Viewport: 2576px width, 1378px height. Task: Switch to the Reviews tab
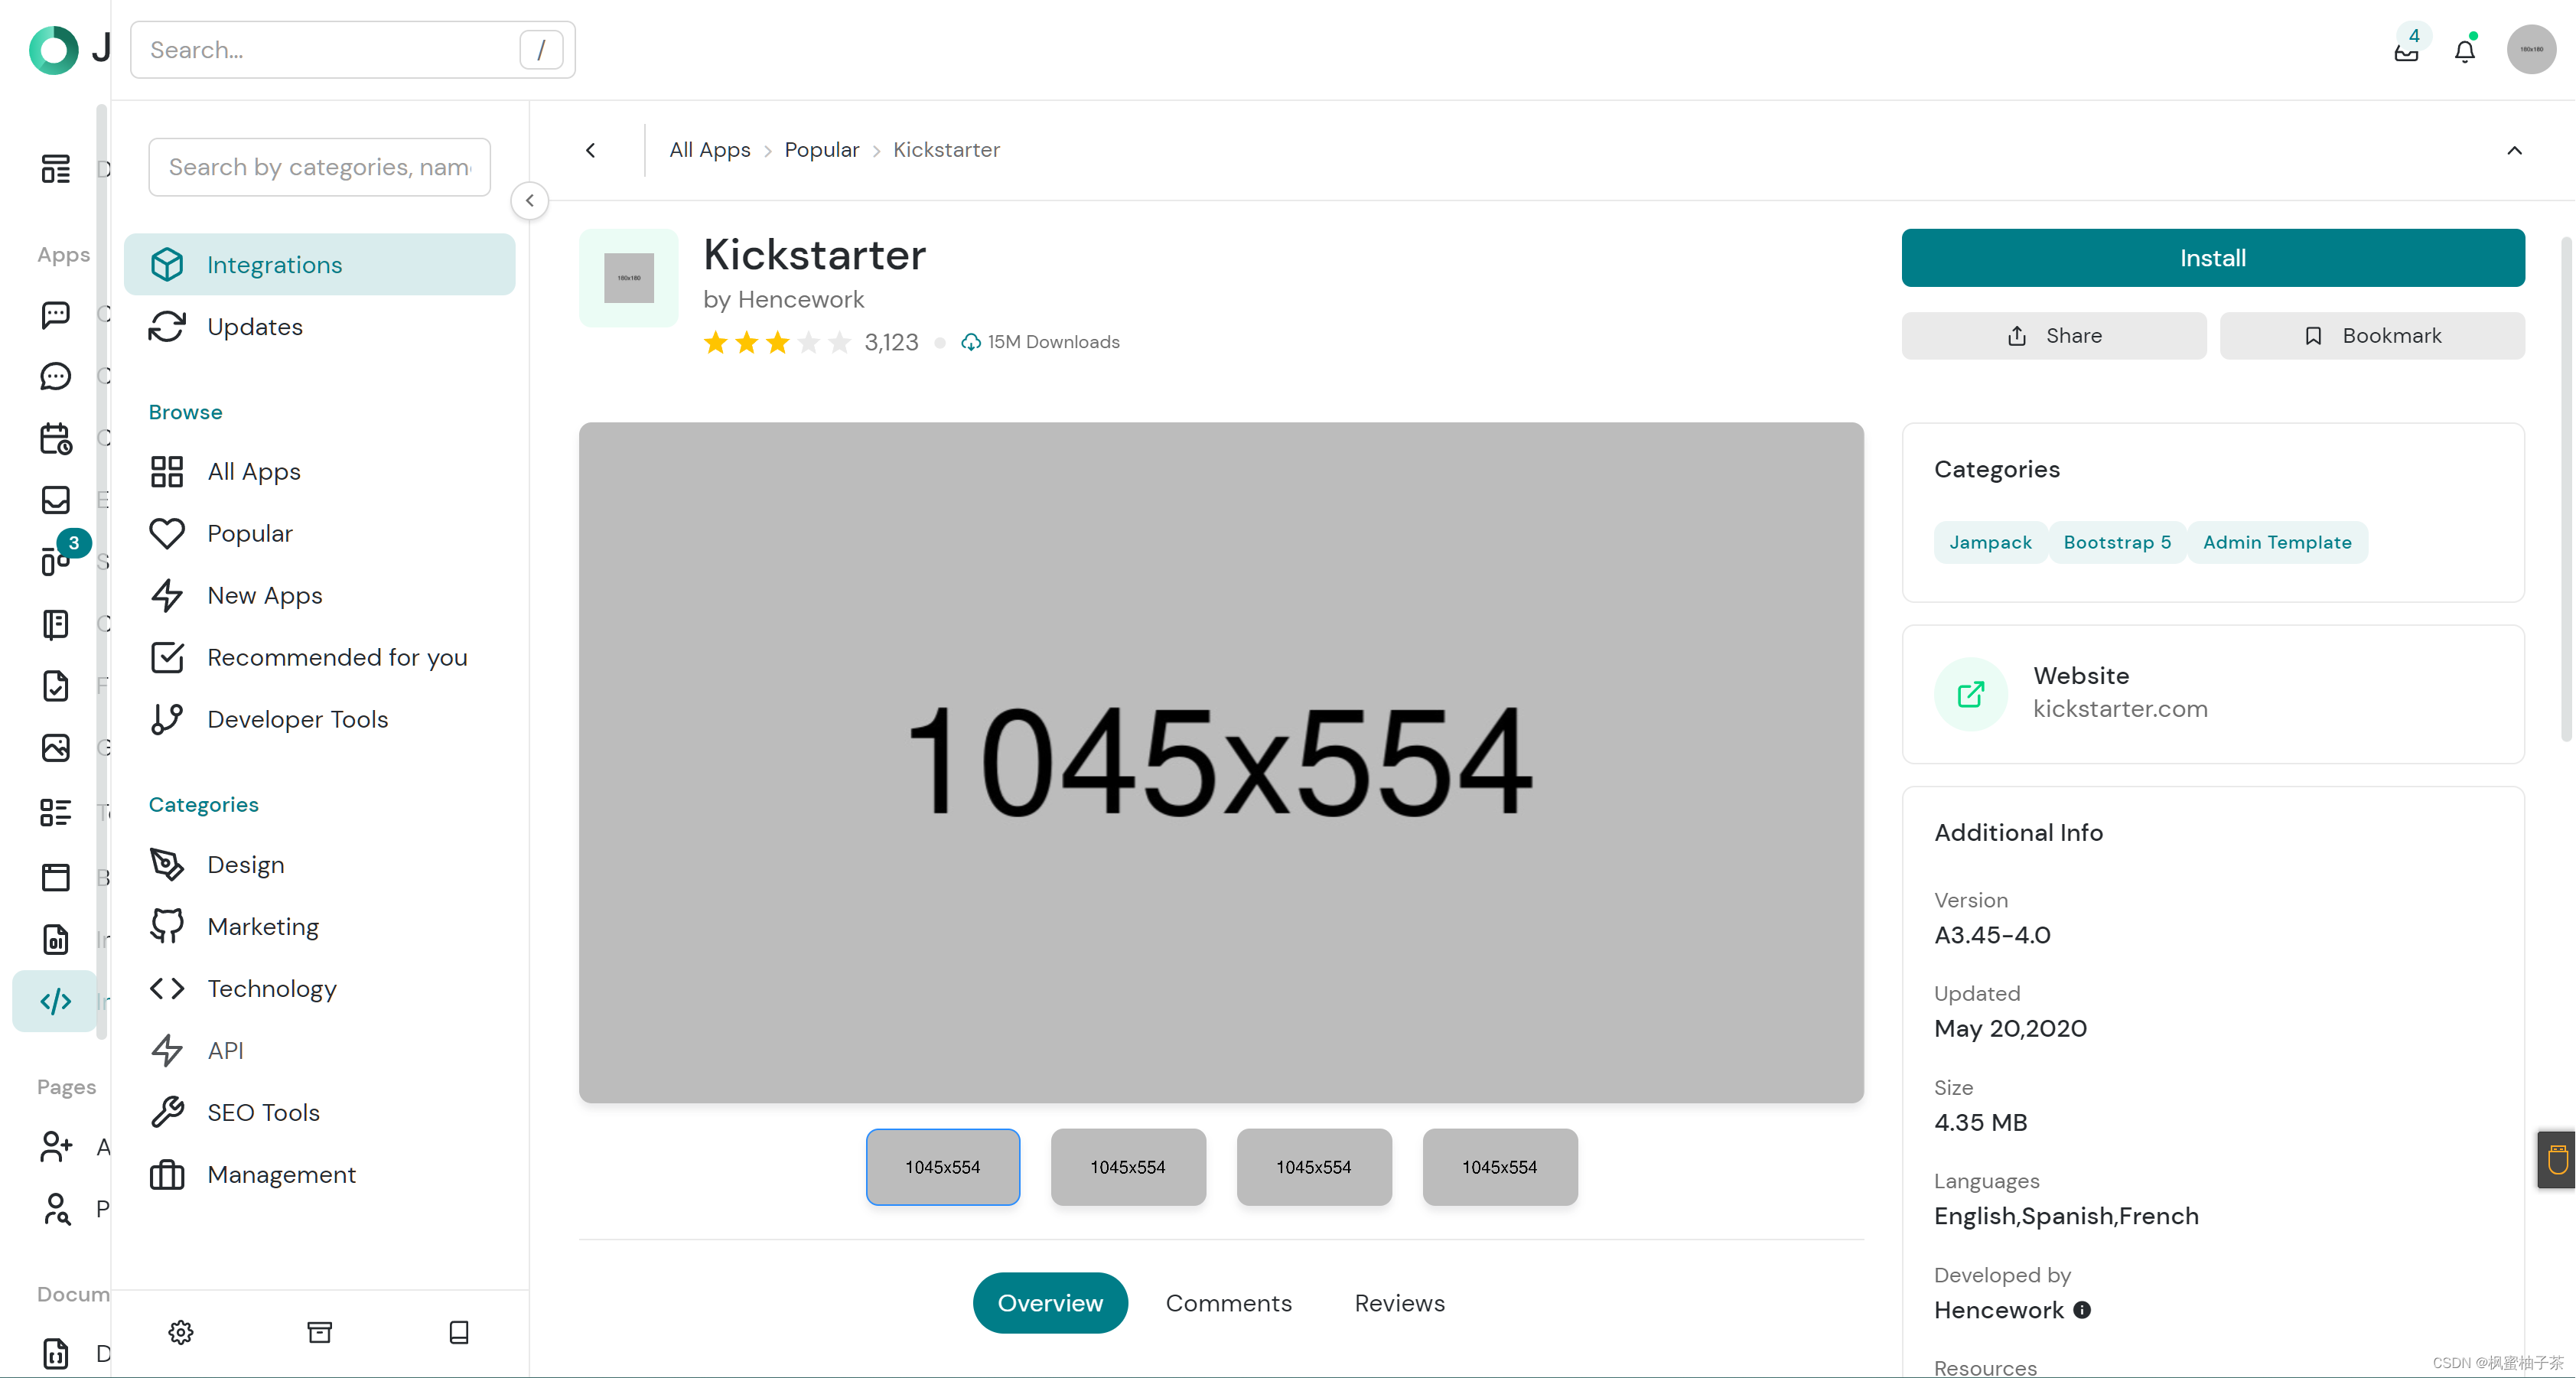(1400, 1303)
